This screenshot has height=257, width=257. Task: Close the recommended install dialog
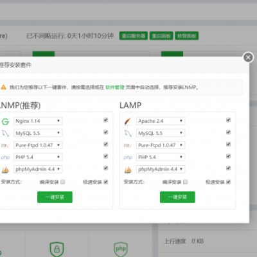click(x=248, y=57)
